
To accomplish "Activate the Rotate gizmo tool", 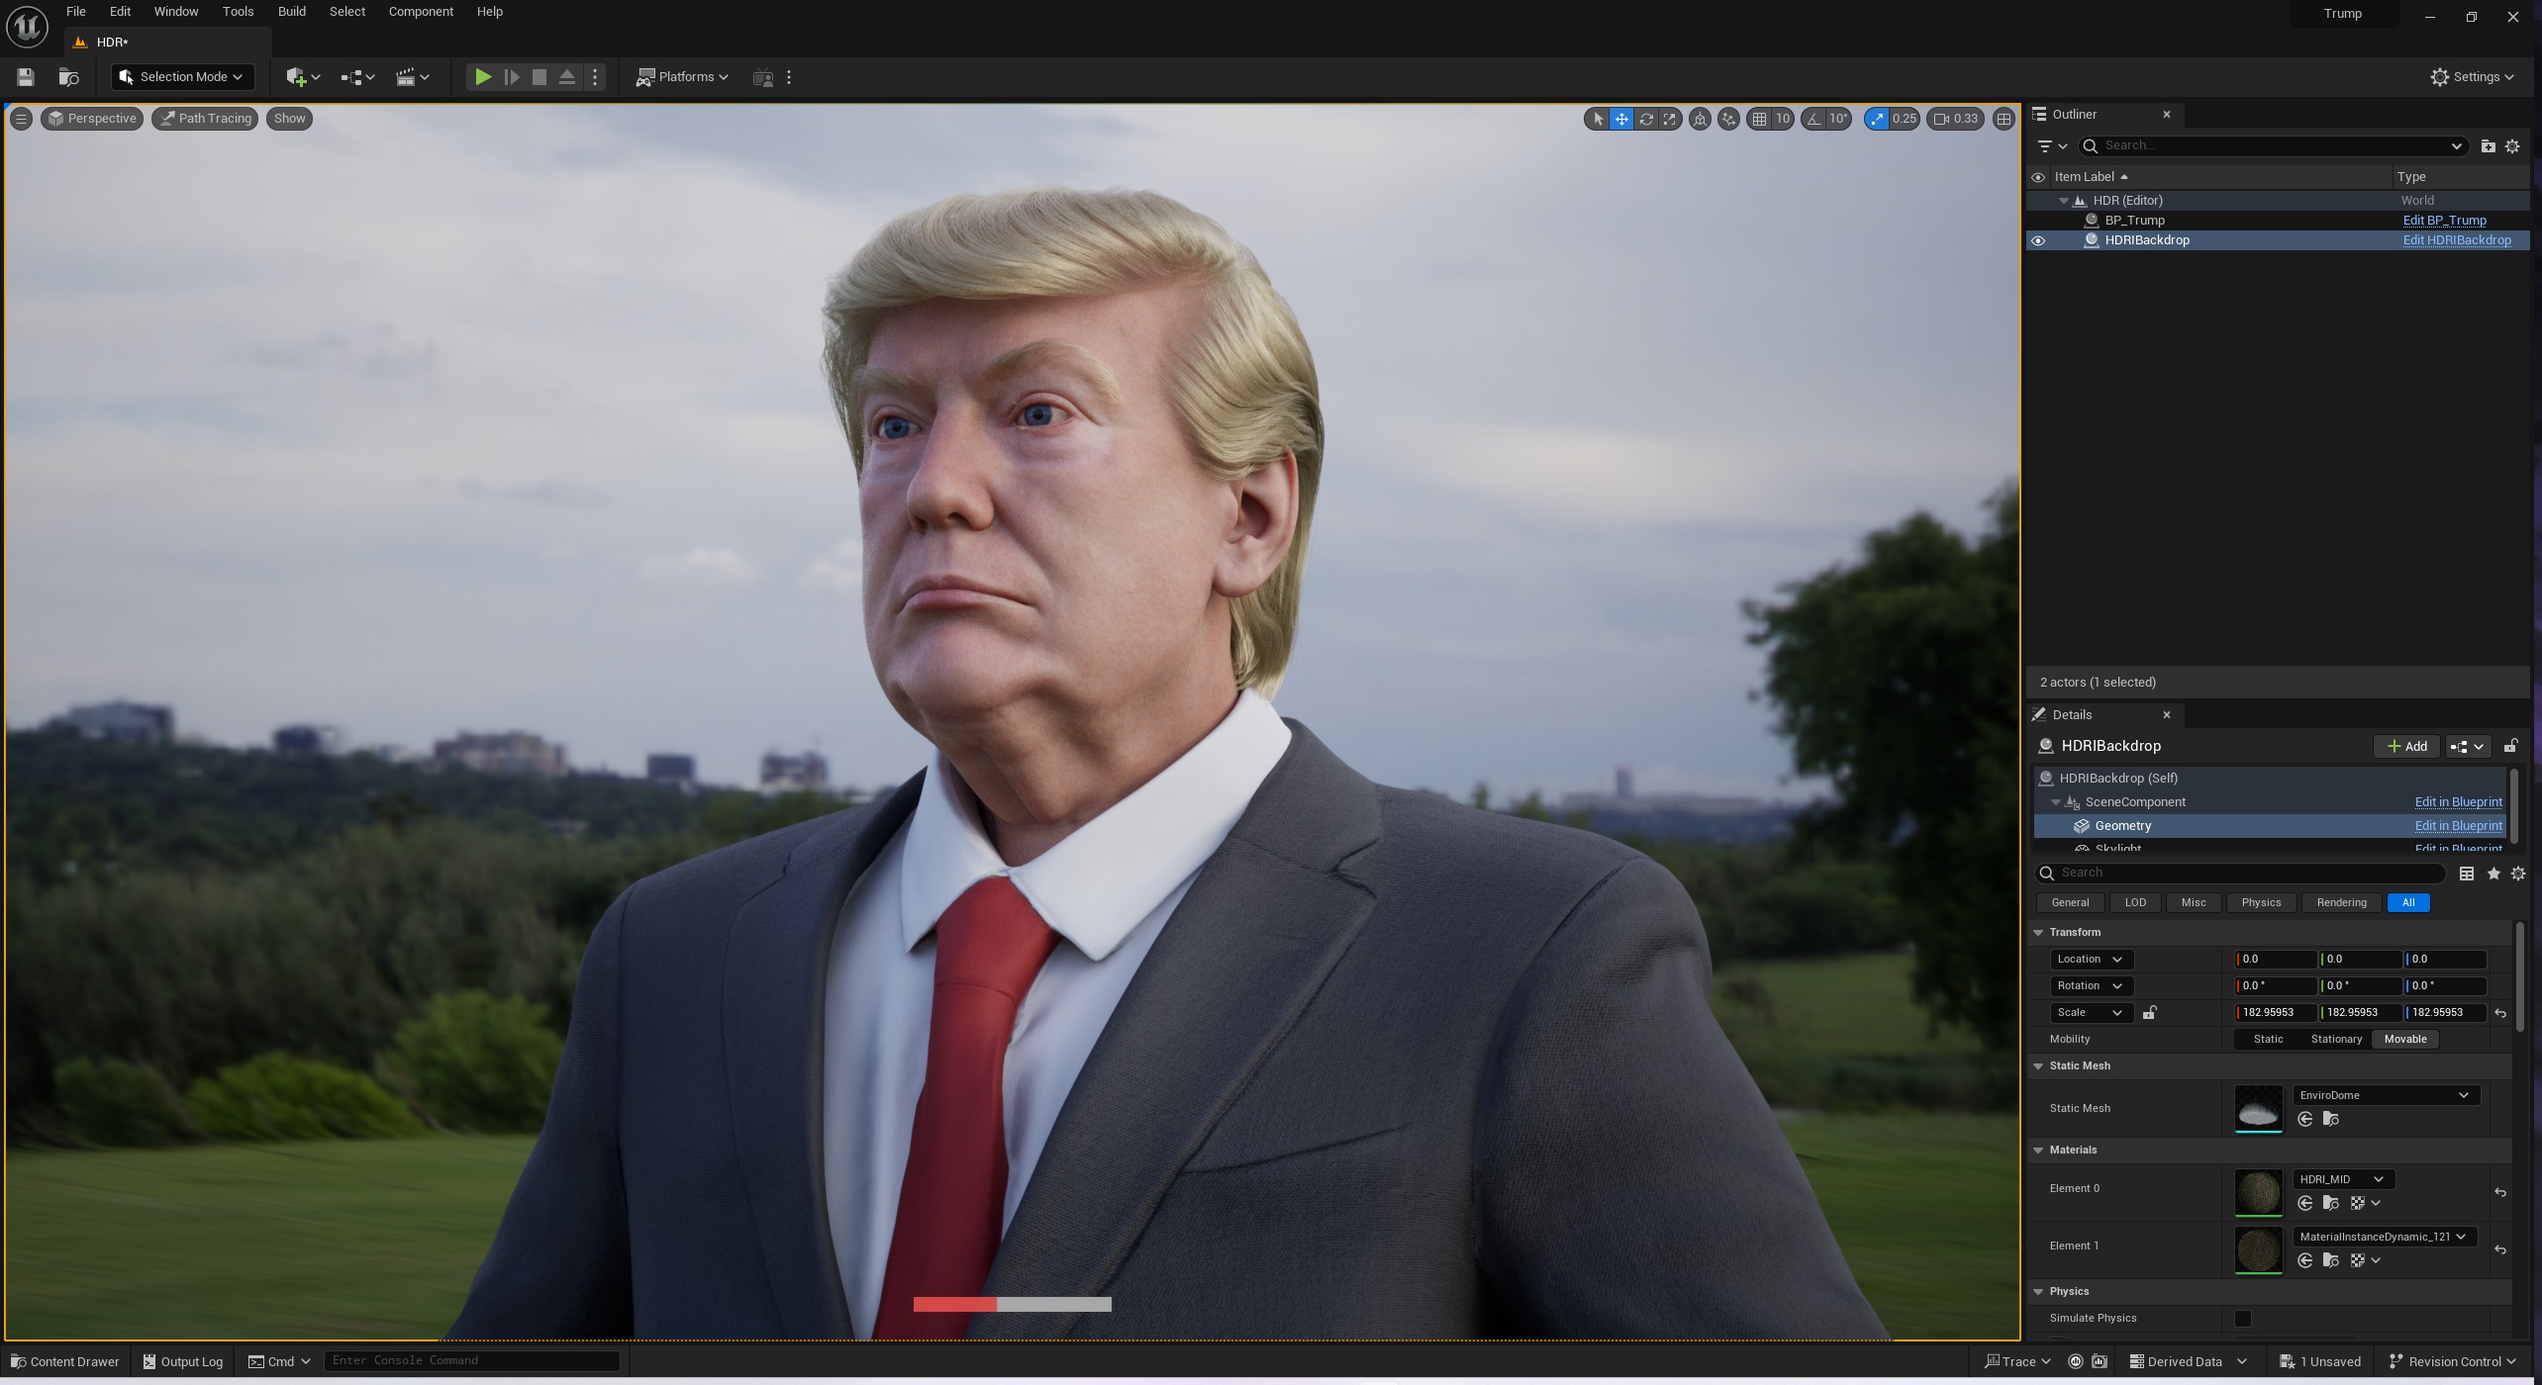I will 1646,119.
